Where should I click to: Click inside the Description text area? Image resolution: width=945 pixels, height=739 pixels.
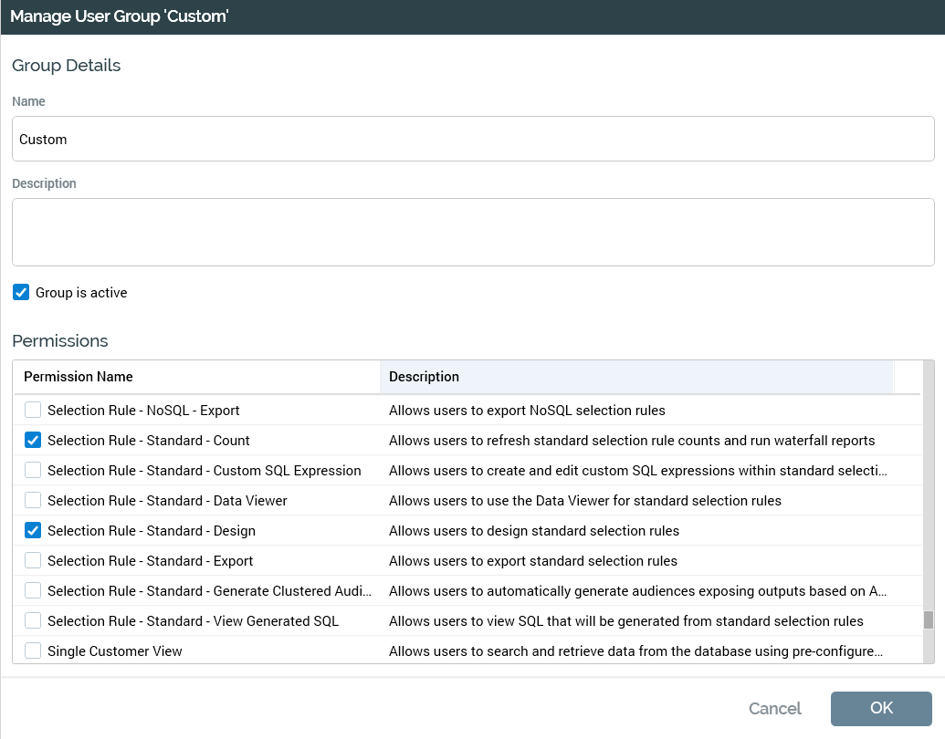point(472,232)
